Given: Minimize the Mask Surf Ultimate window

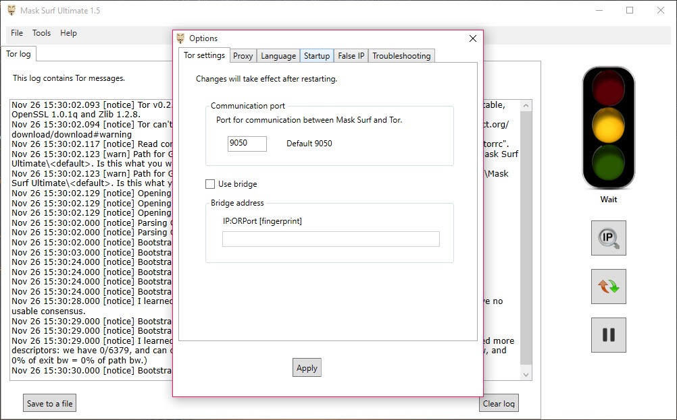Looking at the screenshot, I should (599, 10).
